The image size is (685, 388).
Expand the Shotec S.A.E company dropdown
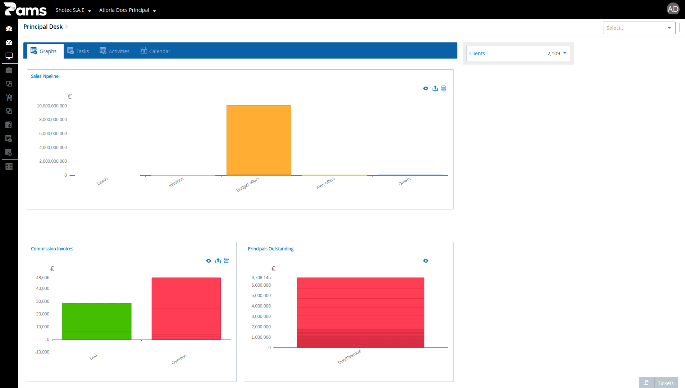tap(73, 10)
